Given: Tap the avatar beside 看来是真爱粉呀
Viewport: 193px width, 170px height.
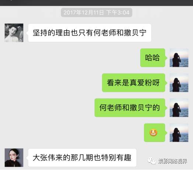Looking at the screenshot, I should tap(179, 83).
